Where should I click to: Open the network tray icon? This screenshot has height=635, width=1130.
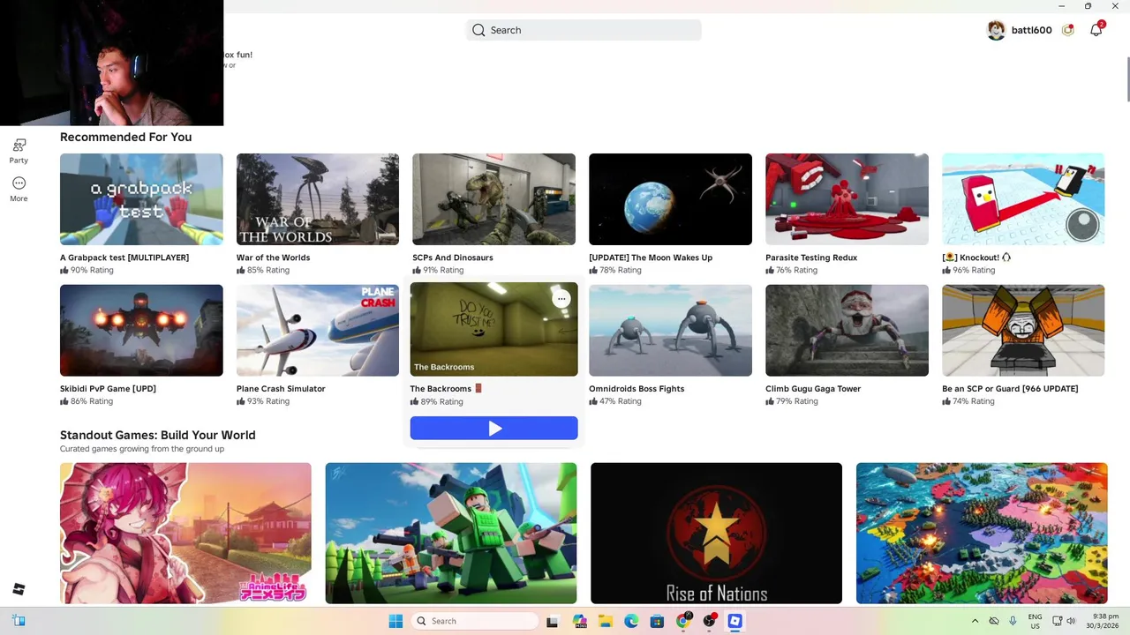1057,621
